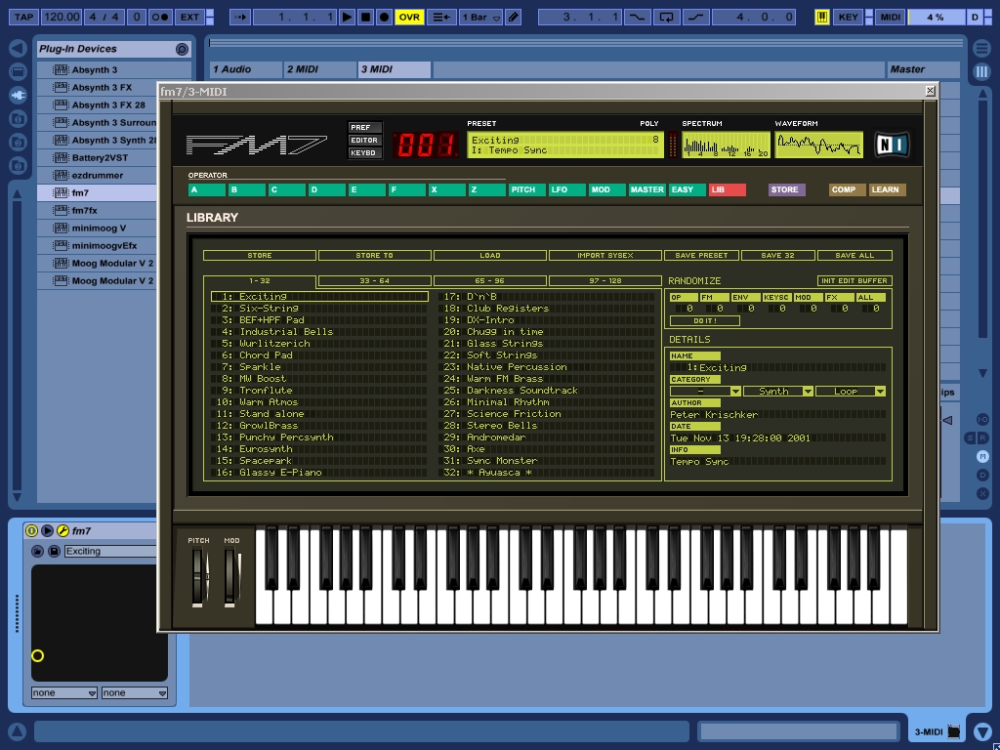Viewport: 1000px width, 750px height.
Task: Switch to Arrangement view selector icon
Action: point(982,48)
